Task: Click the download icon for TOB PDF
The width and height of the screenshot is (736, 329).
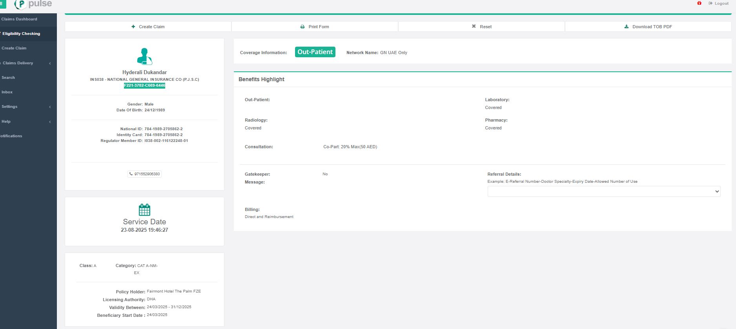Action: (x=627, y=27)
